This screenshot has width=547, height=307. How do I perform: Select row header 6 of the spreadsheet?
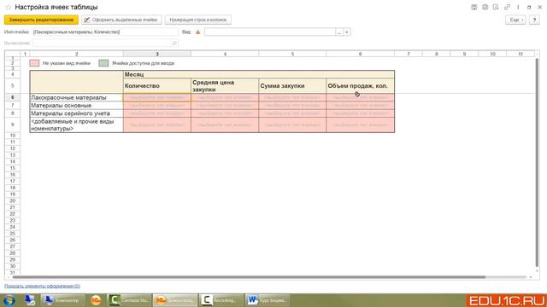click(13, 97)
